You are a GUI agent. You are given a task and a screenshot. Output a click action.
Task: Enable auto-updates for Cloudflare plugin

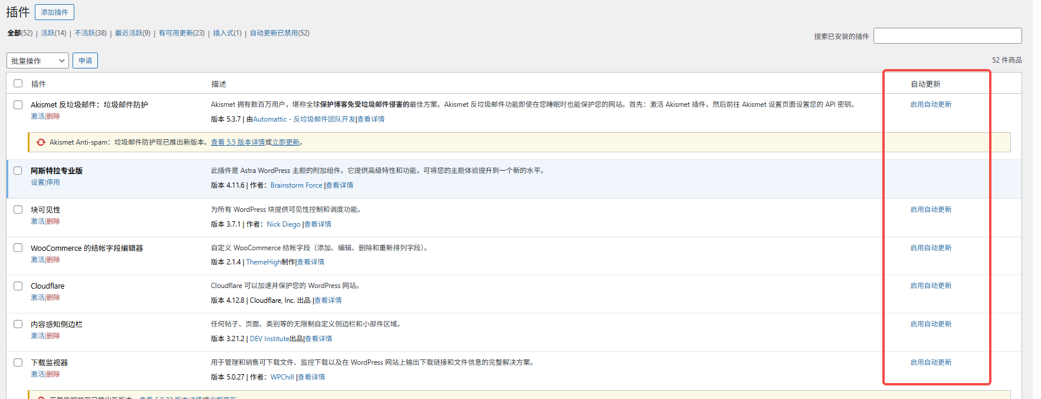[x=931, y=286]
